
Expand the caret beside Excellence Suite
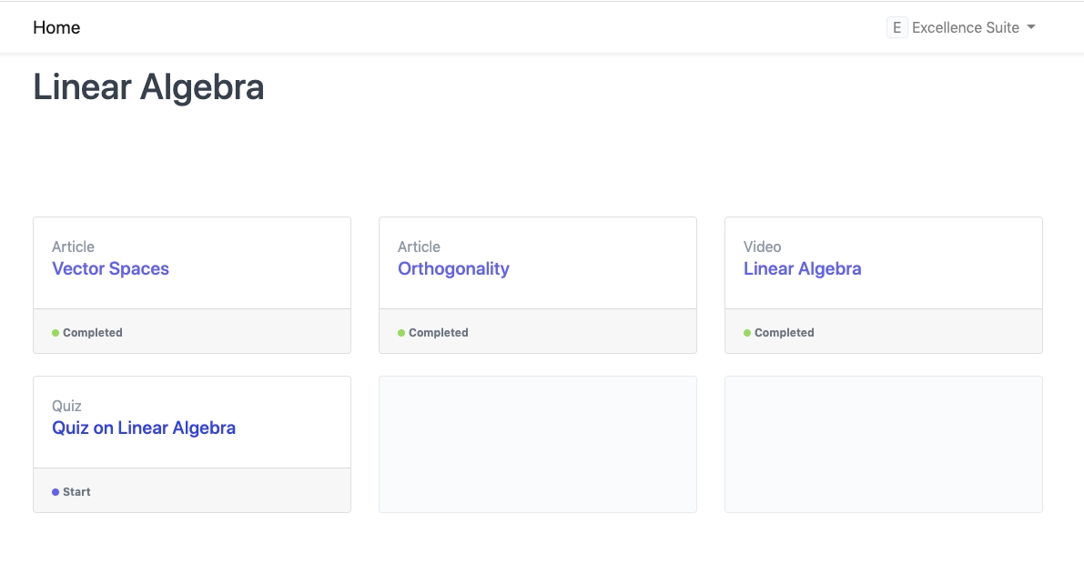click(1031, 27)
